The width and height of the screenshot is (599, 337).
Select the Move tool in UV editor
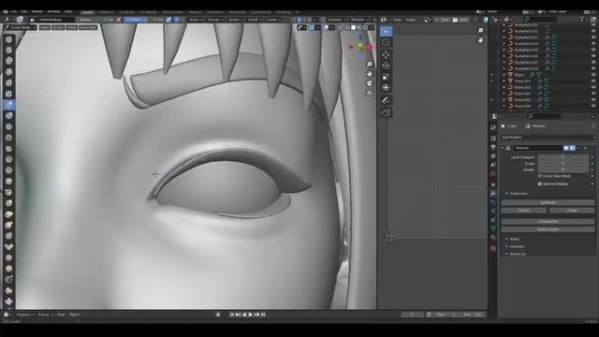pos(386,54)
